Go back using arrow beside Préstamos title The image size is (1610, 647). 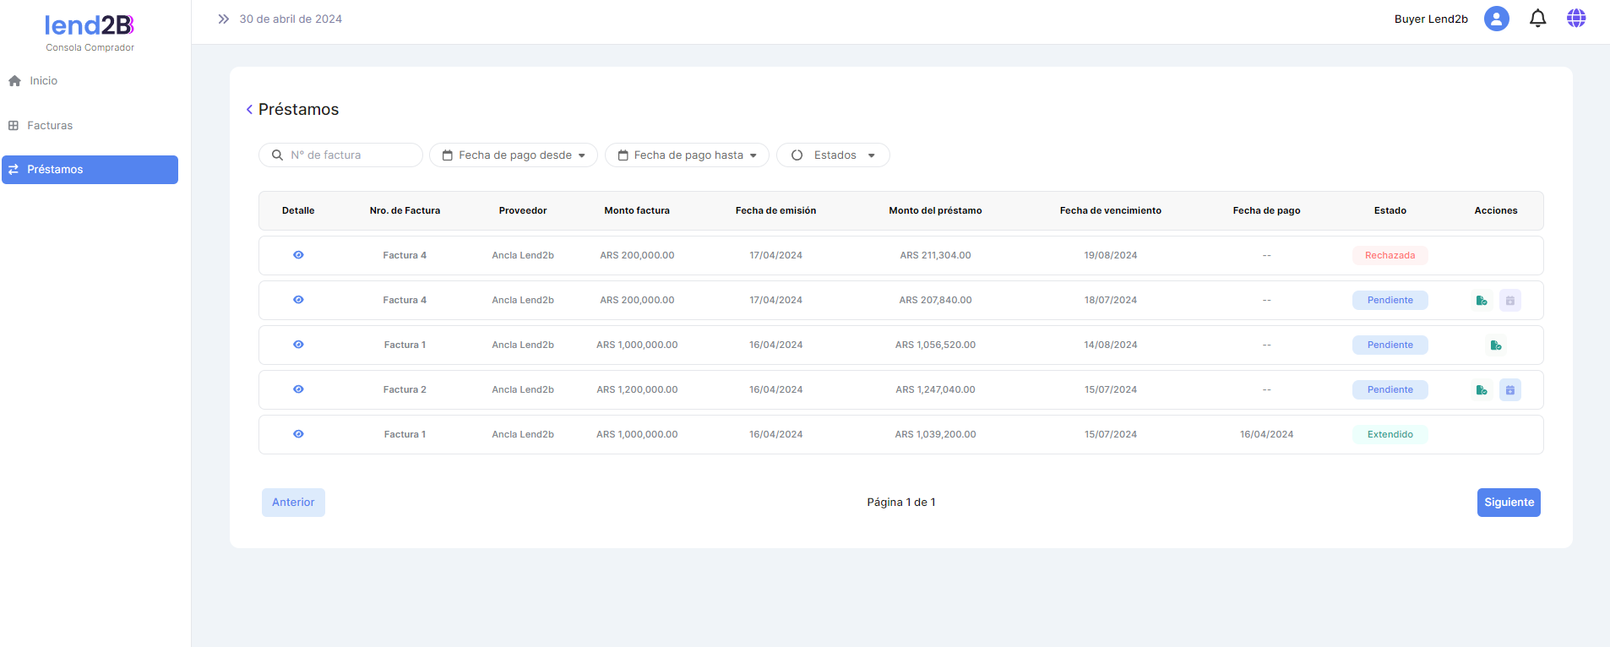point(249,110)
